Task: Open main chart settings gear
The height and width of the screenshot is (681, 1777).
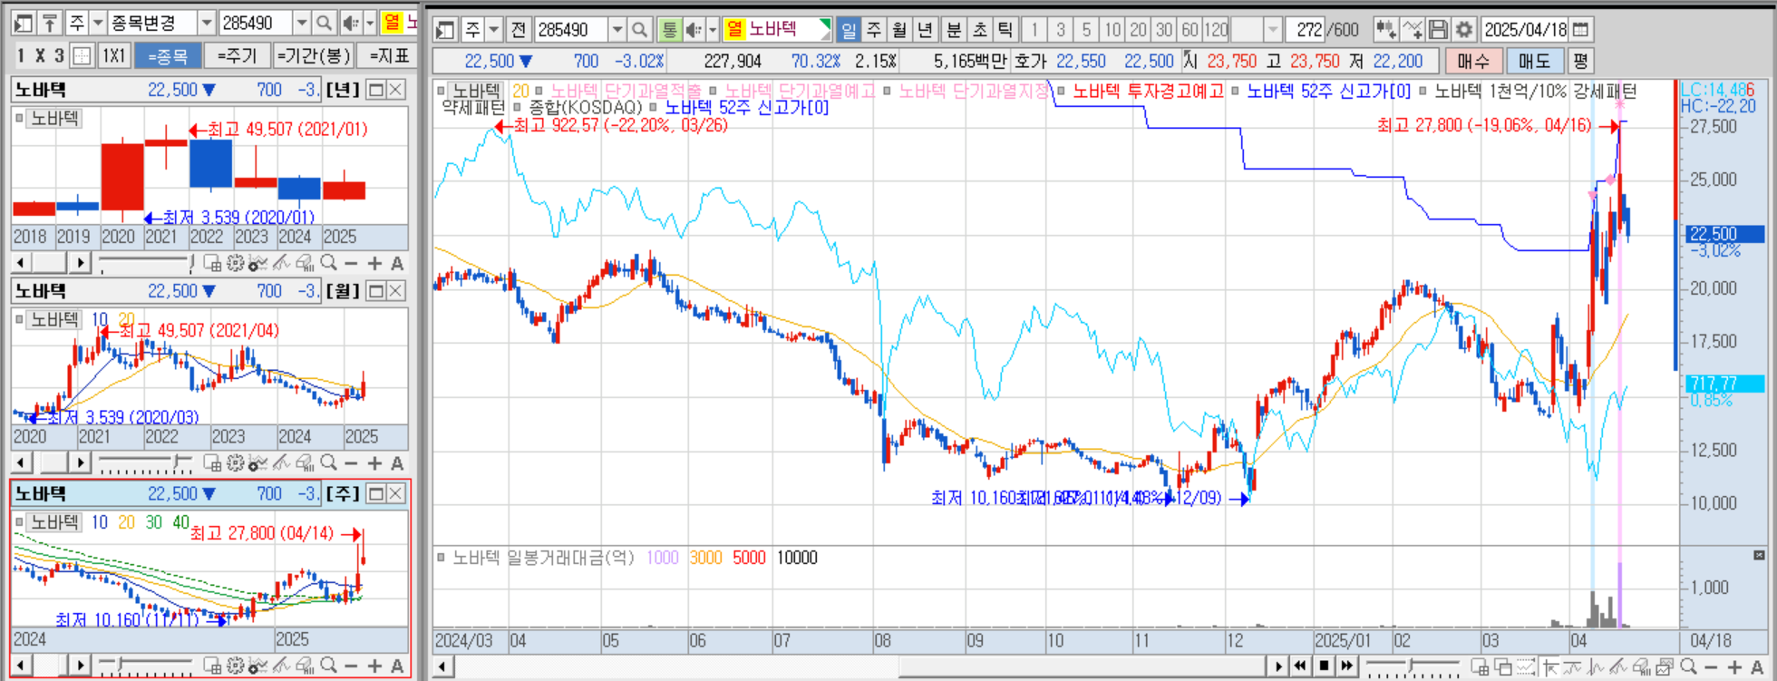Action: tap(1463, 30)
